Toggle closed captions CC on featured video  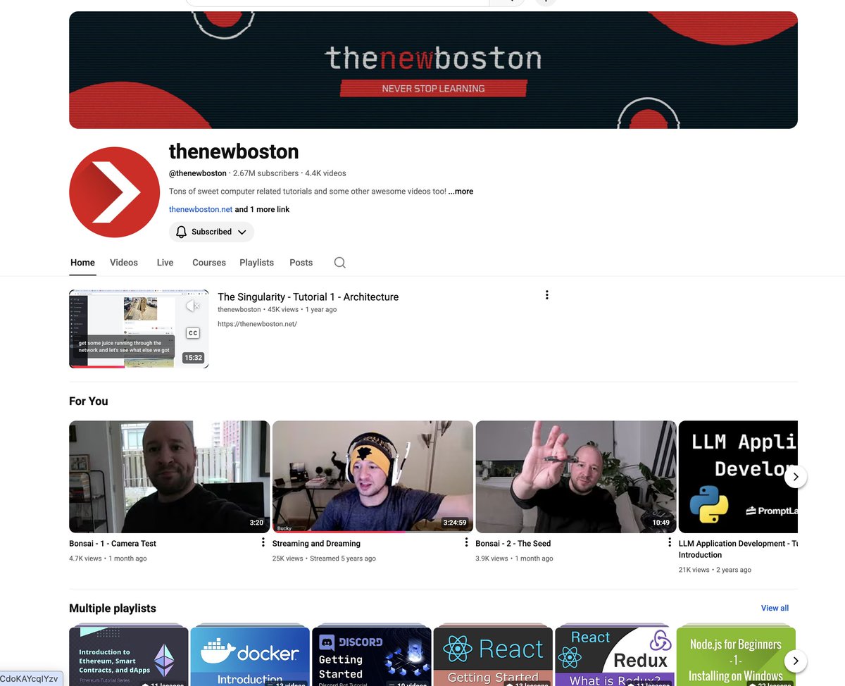(192, 333)
